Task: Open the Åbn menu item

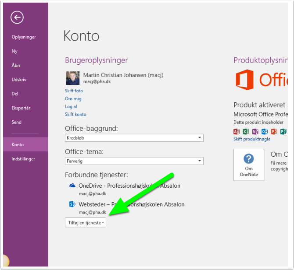Action: (16, 65)
